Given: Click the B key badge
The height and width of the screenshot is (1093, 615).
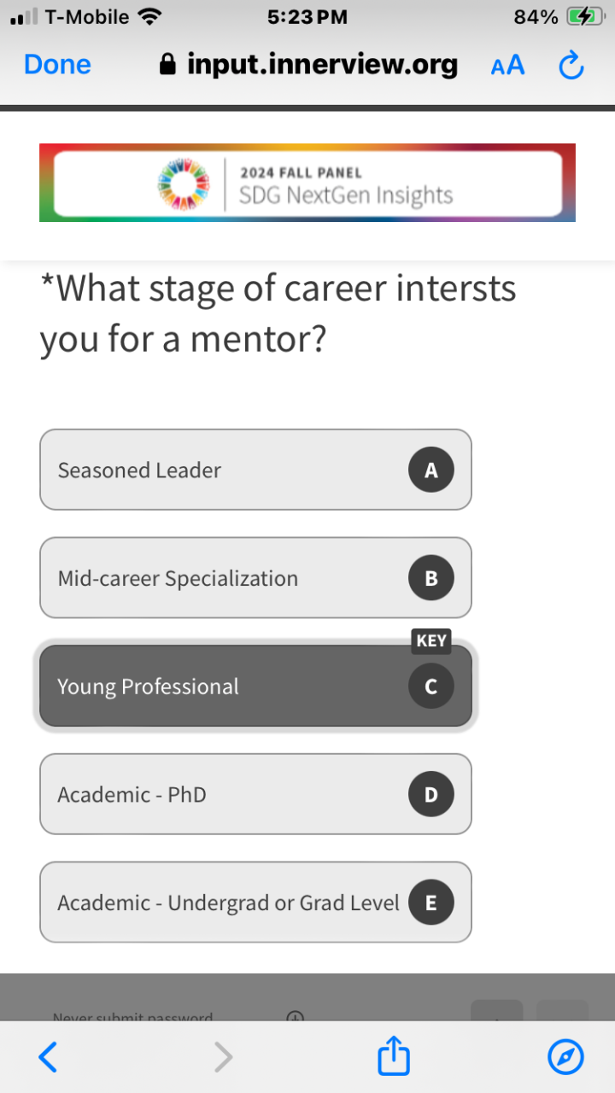Looking at the screenshot, I should pyautogui.click(x=431, y=578).
